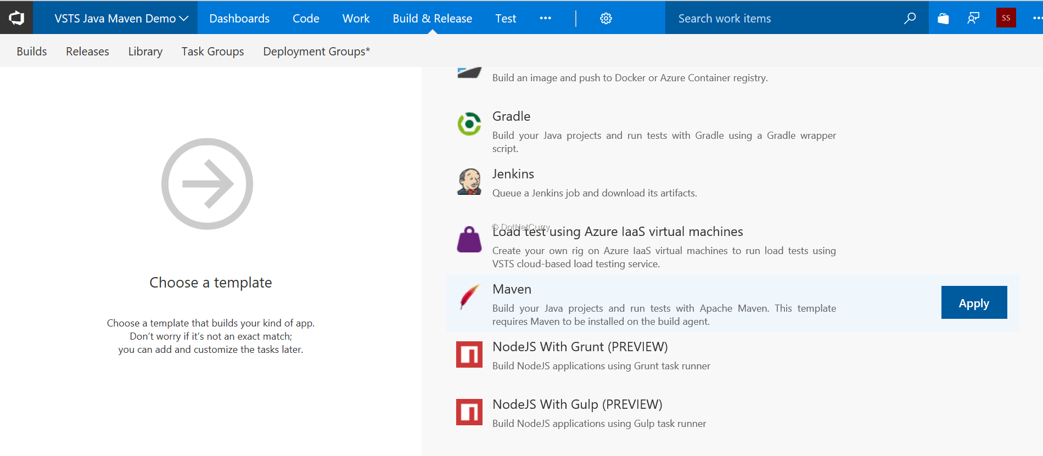Open the Build & Release menu
The image size is (1043, 456).
pos(432,19)
